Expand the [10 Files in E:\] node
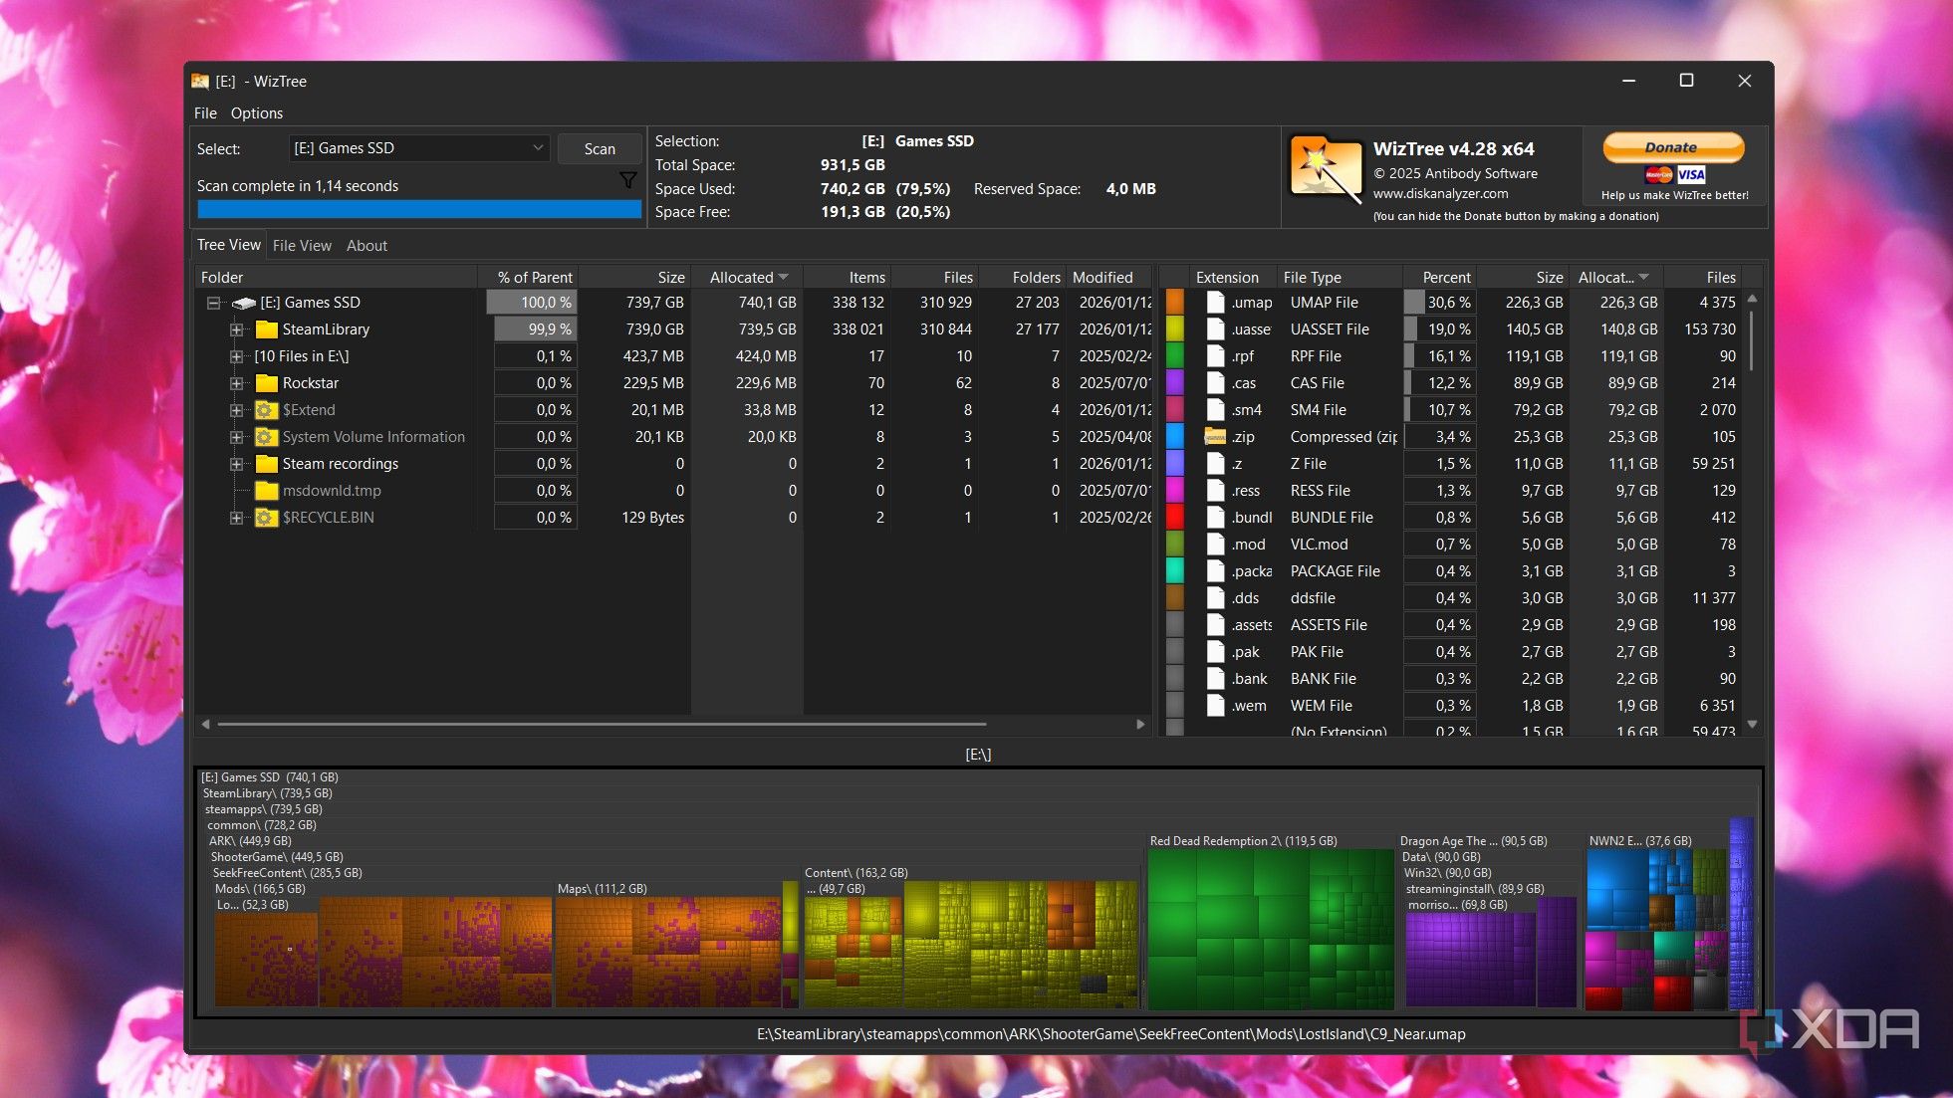This screenshot has width=1953, height=1098. click(x=236, y=356)
